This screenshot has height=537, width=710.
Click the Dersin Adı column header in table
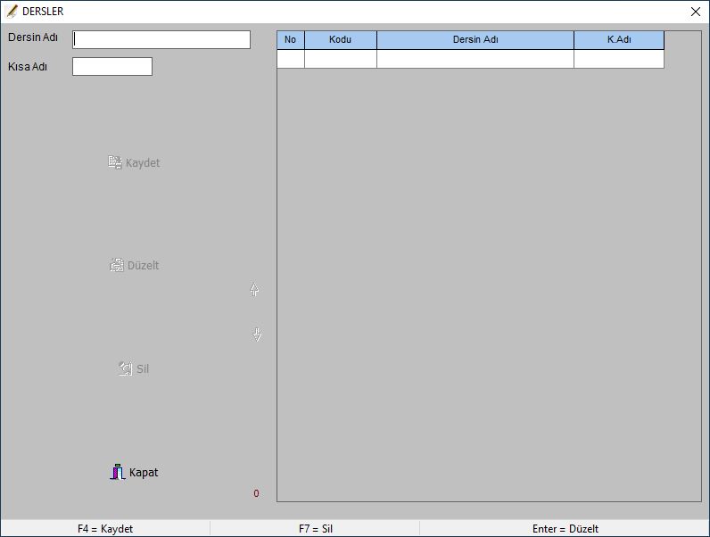click(475, 40)
